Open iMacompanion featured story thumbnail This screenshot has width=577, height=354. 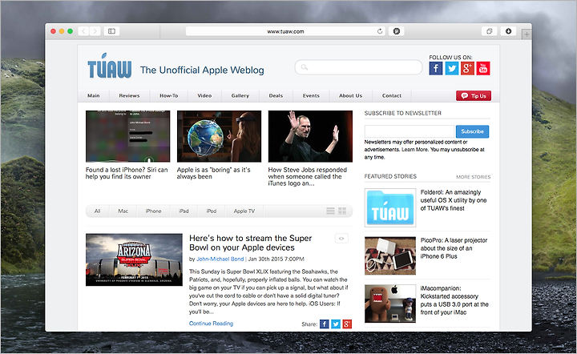390,304
